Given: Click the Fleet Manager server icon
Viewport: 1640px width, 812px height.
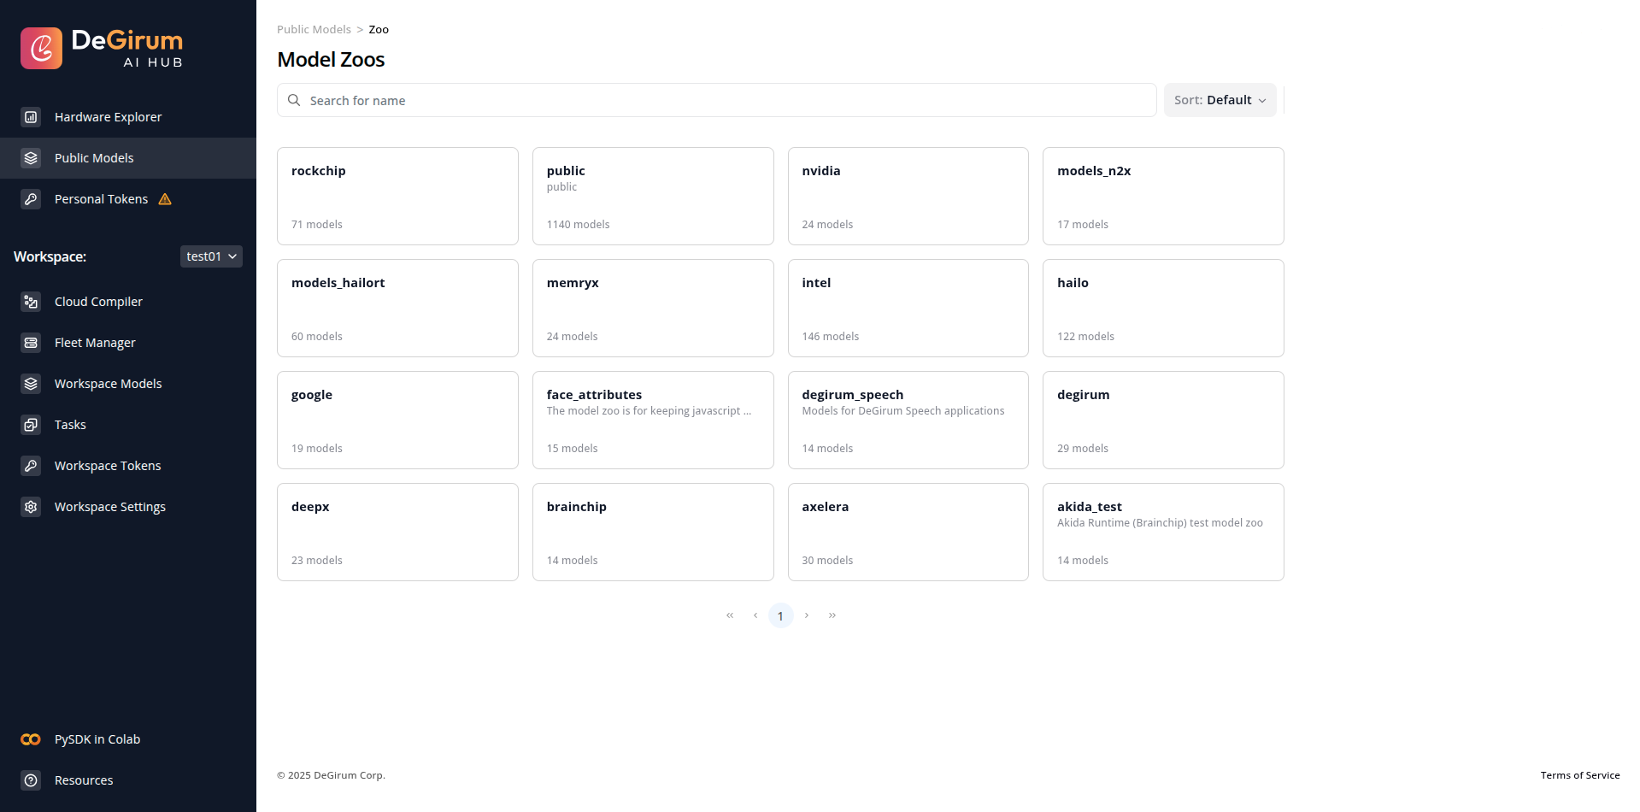Looking at the screenshot, I should pyautogui.click(x=31, y=343).
